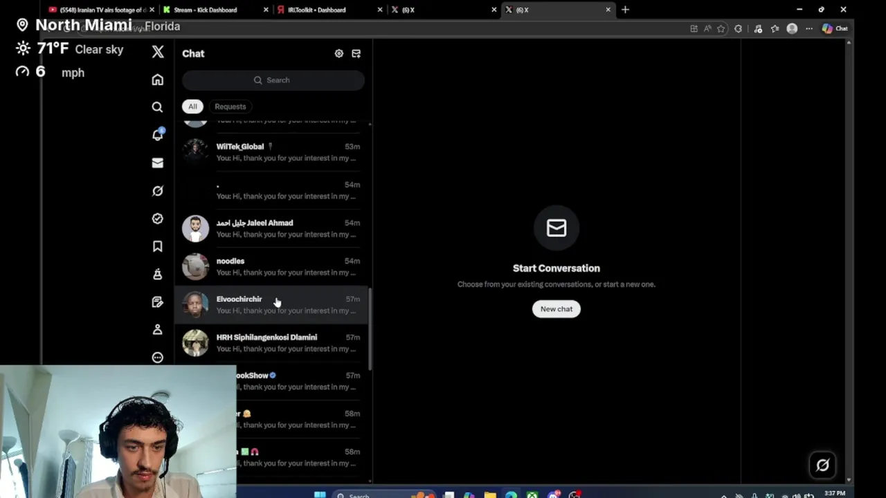Screen dimensions: 886x498
Task: Click Elvoochirchir profile avatar
Action: 195,304
